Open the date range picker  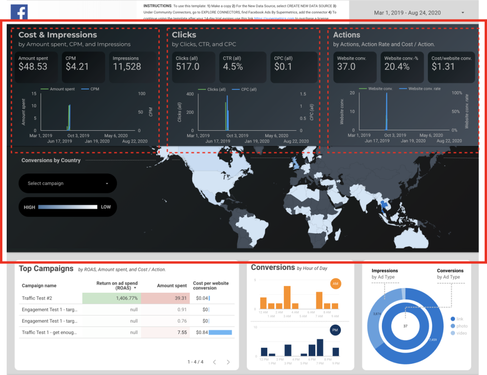419,13
